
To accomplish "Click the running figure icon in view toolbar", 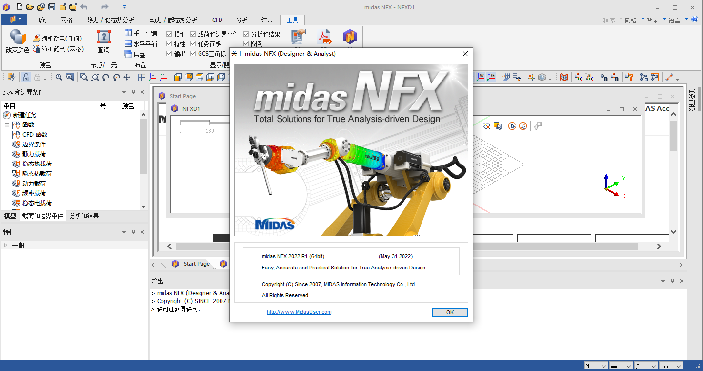I will [11, 77].
